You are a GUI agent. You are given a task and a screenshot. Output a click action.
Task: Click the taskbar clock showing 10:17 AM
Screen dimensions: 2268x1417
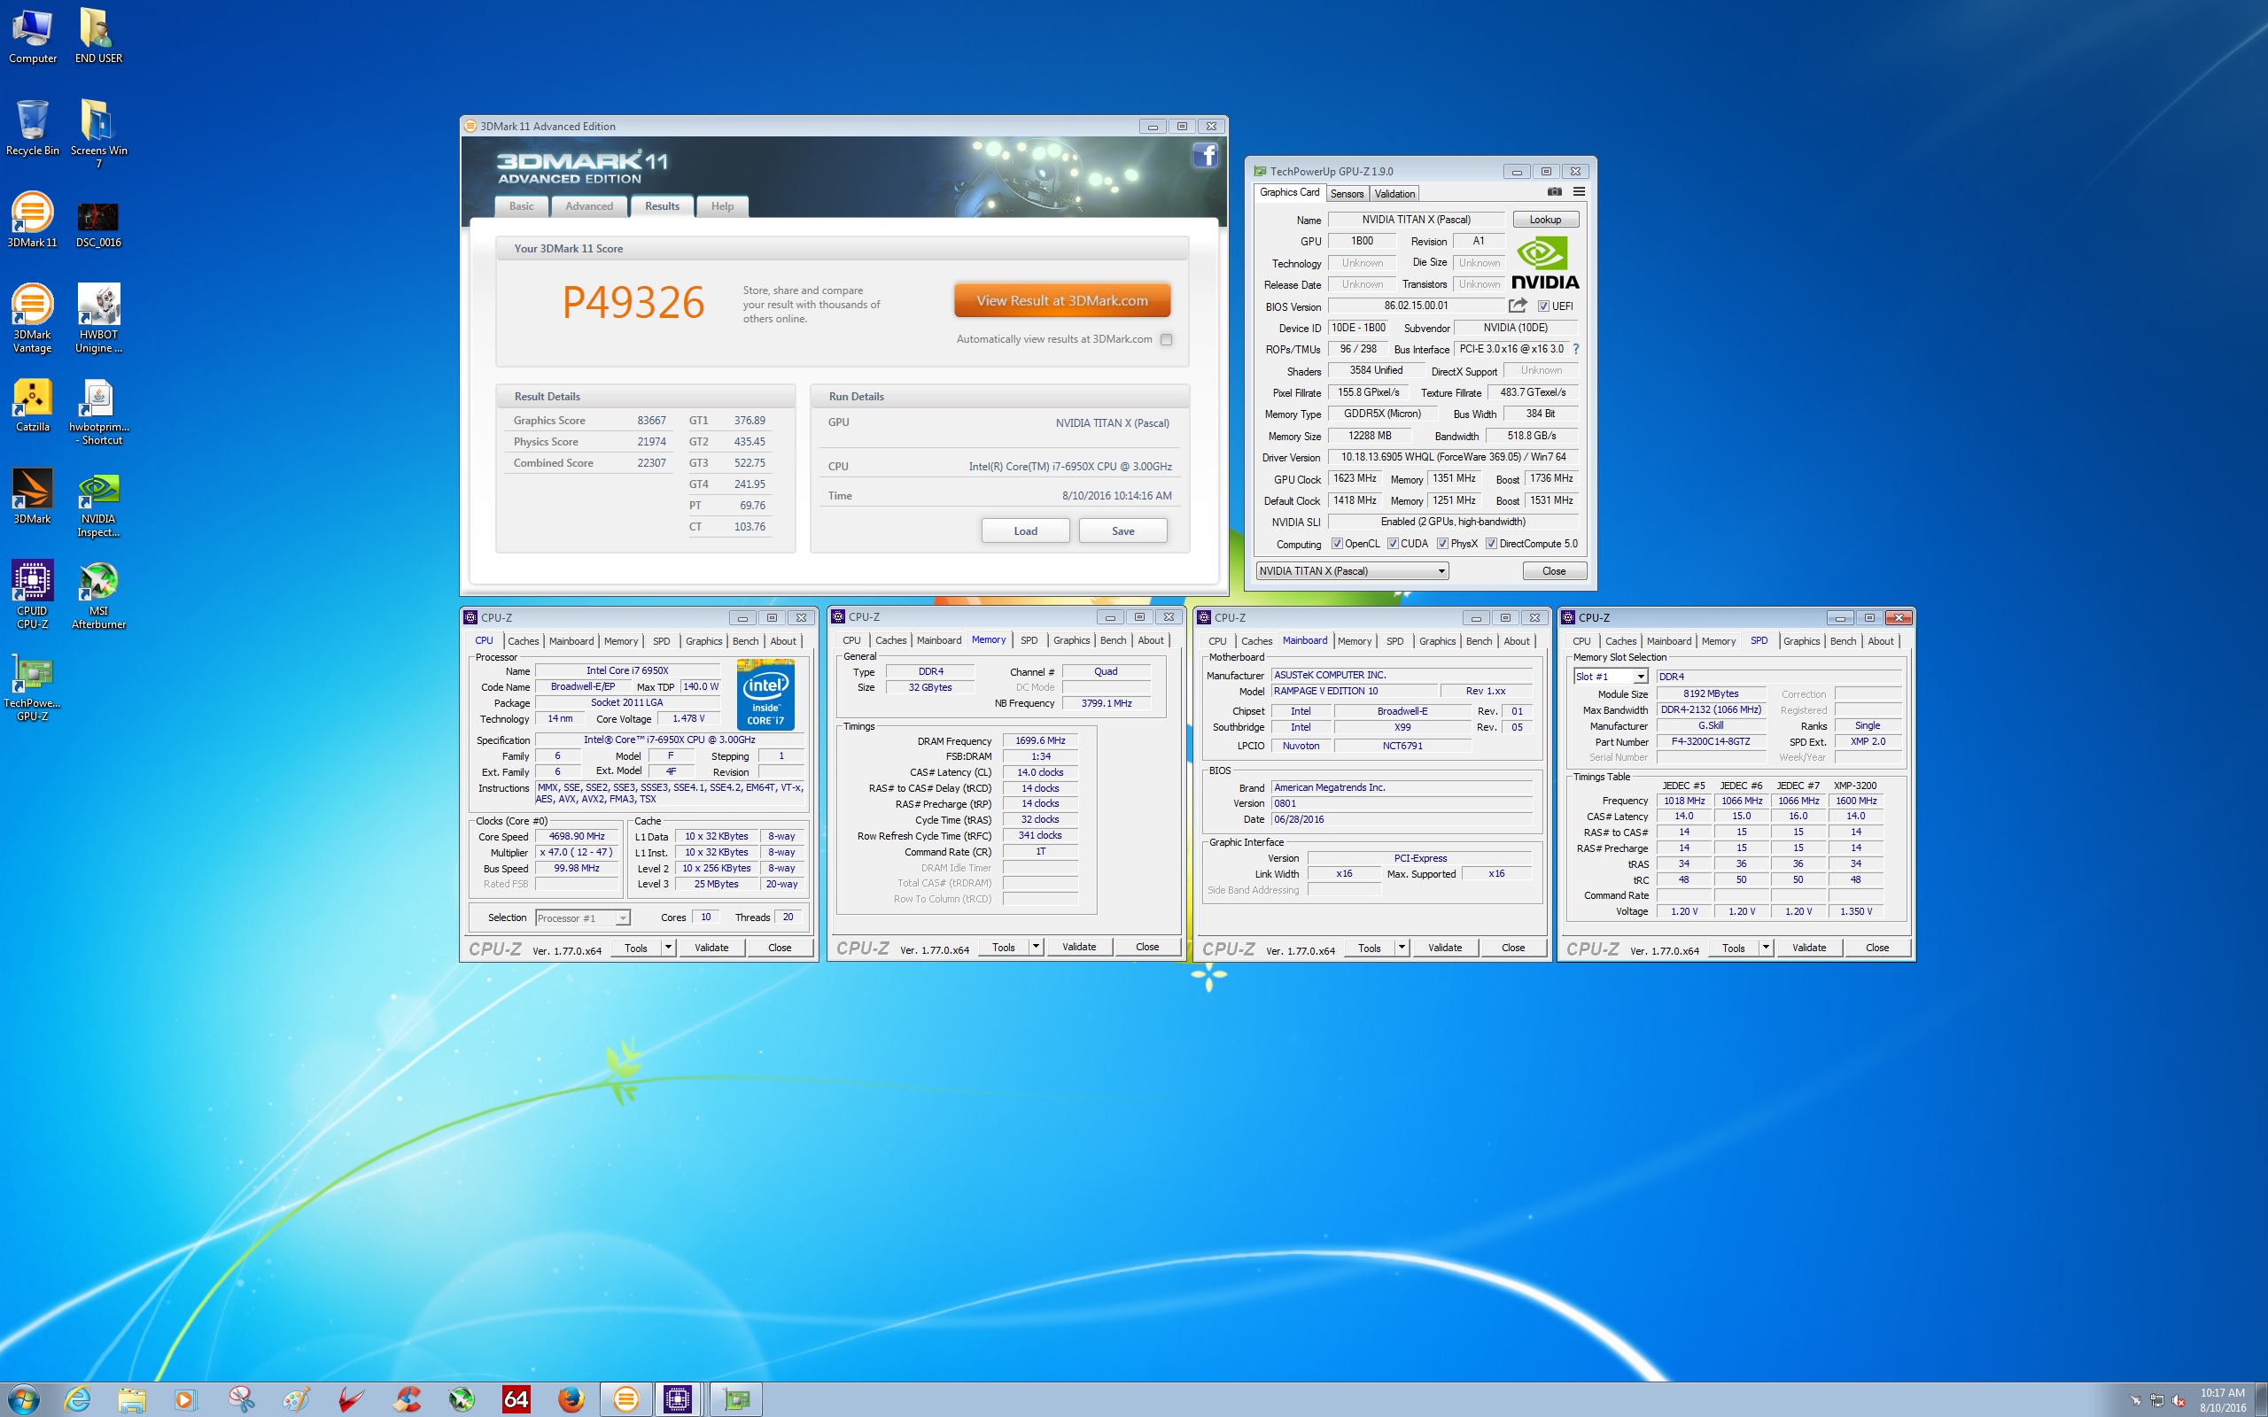pos(2222,1399)
